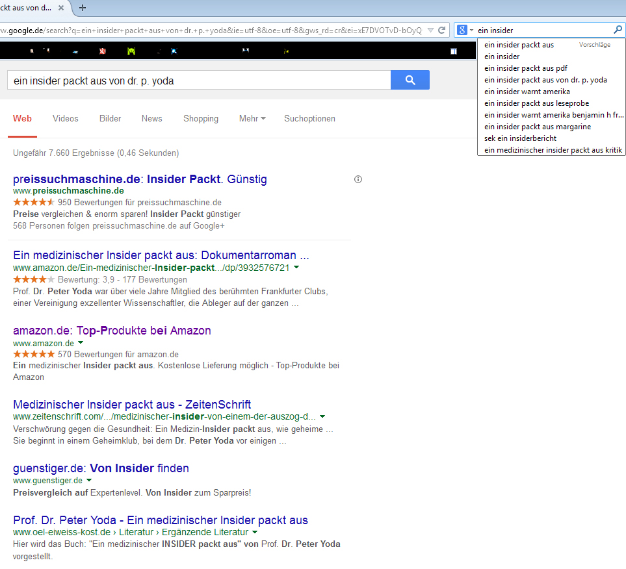Select suggestion 'ein insider warnt amerika'
This screenshot has width=626, height=569.
pos(527,92)
